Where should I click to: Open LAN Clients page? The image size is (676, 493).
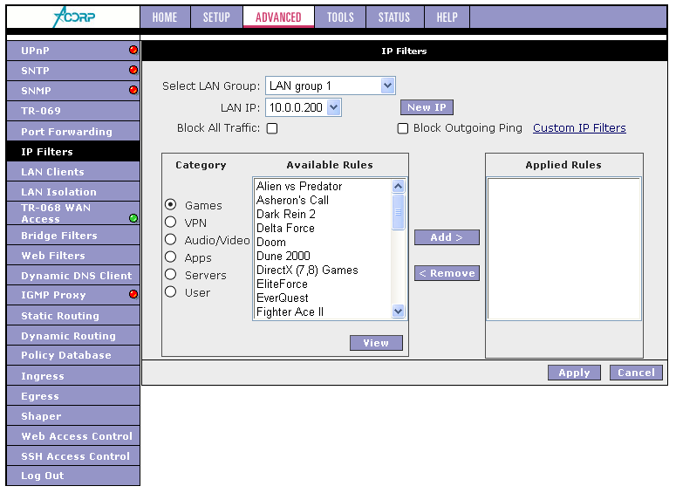(73, 172)
